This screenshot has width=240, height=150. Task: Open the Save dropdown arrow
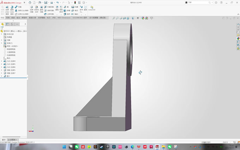point(49,2)
